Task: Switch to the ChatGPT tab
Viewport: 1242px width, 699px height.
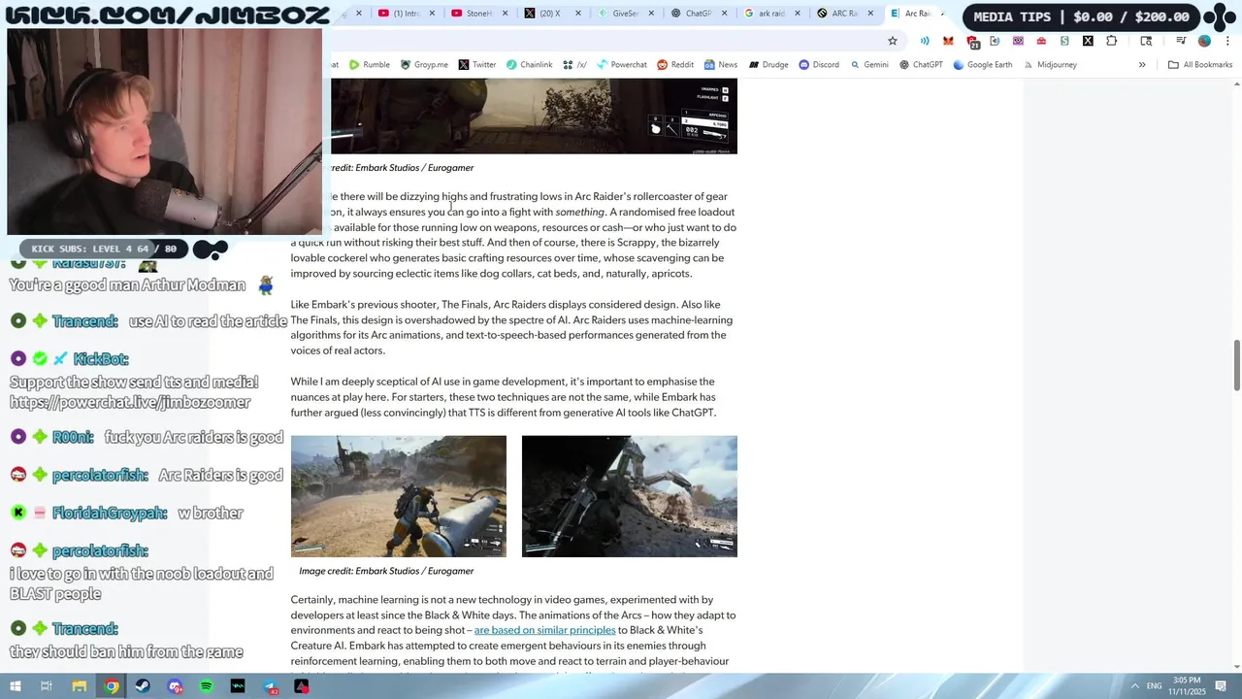Action: 698,14
